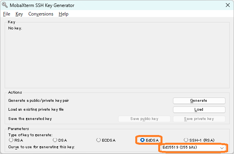The width and height of the screenshot is (234, 154).
Task: Open the File menu
Action: click(7, 14)
